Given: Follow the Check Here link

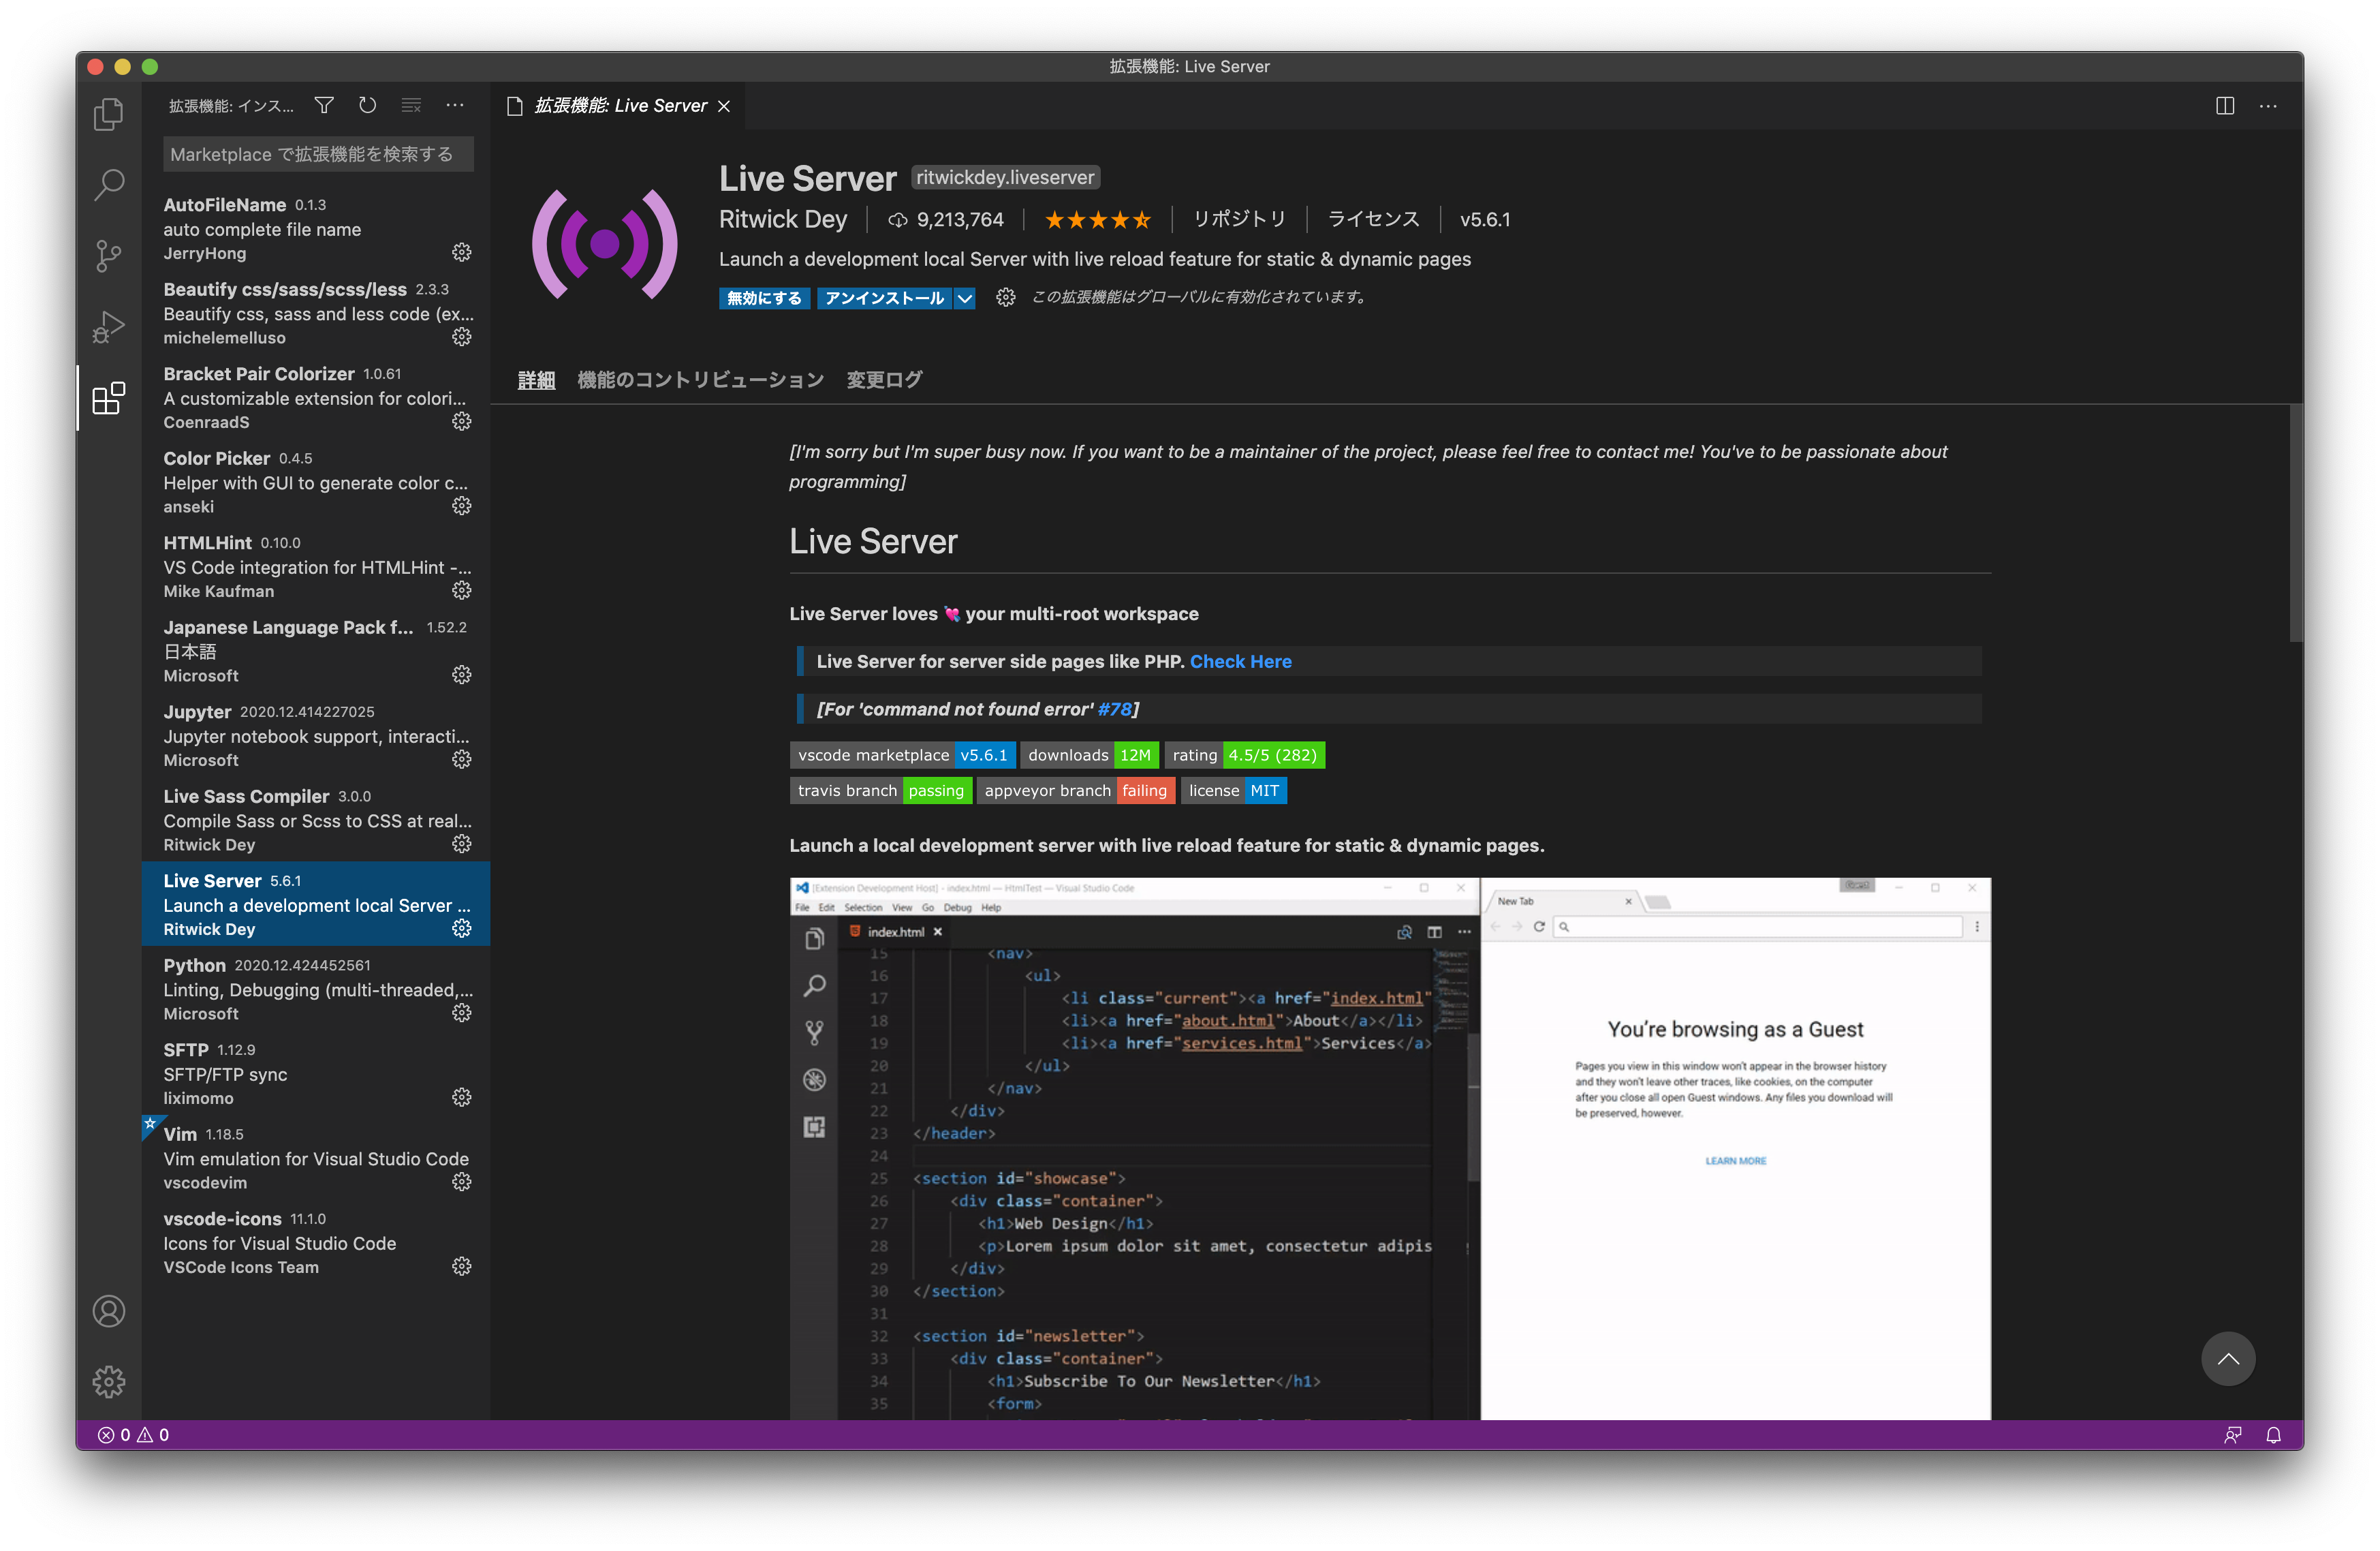Looking at the screenshot, I should coord(1240,662).
